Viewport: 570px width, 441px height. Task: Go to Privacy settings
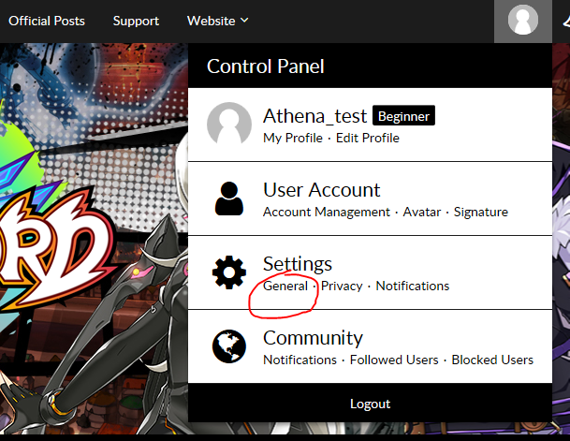(342, 286)
